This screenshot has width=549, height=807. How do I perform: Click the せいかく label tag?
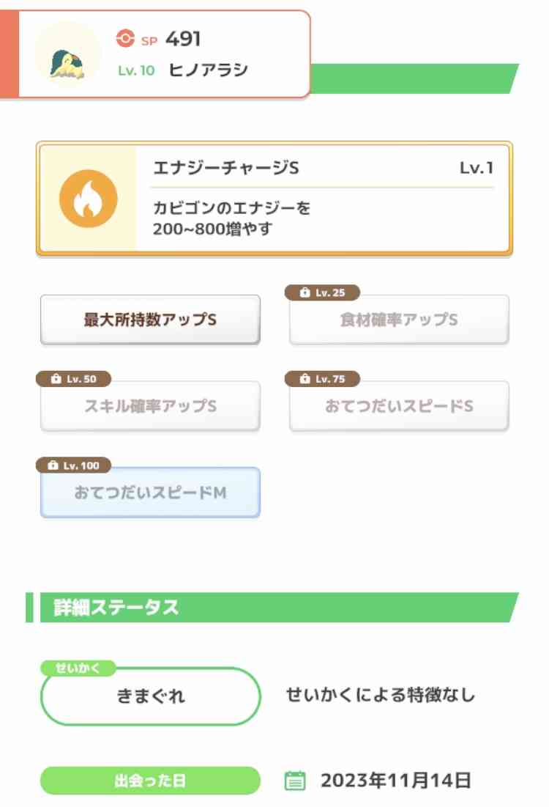(x=78, y=668)
